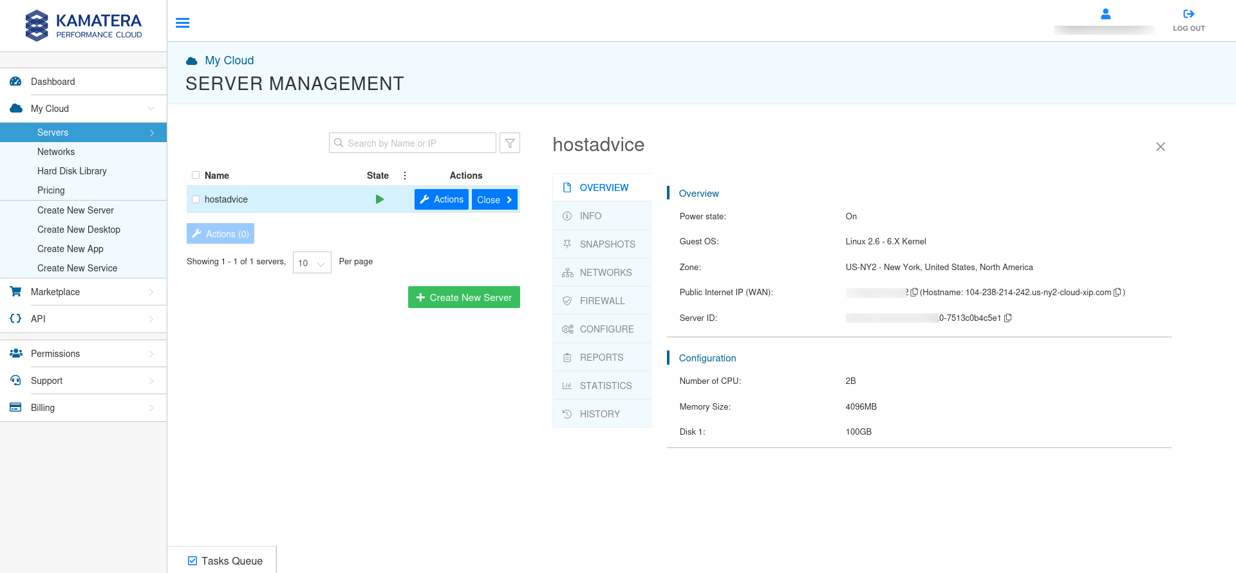The height and width of the screenshot is (573, 1236).
Task: Expand the Support sidebar menu
Action: [151, 381]
